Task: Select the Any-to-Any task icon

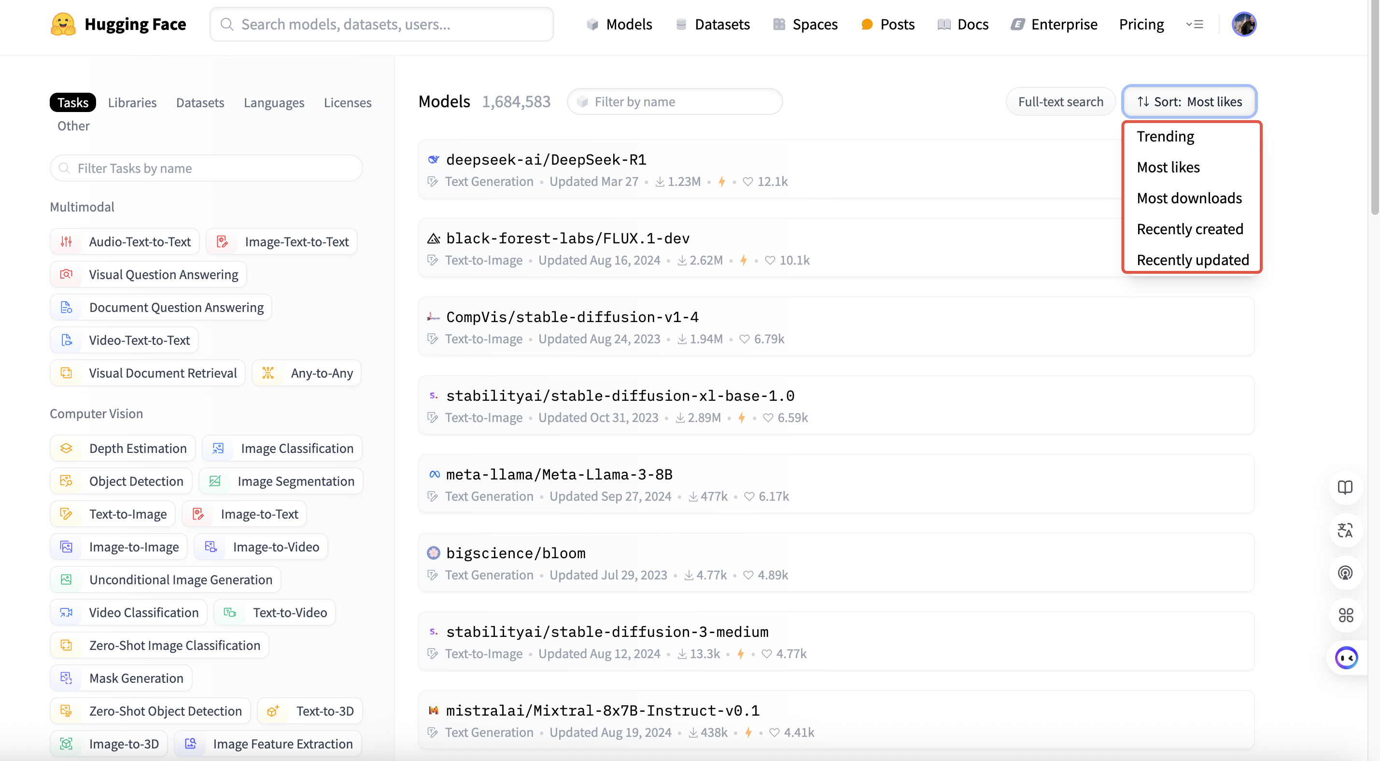Action: (x=268, y=373)
